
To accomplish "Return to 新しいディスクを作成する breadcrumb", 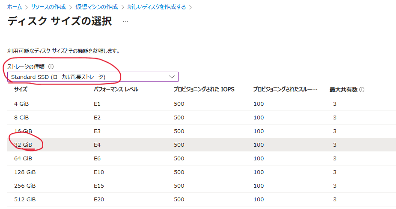I will (x=157, y=7).
